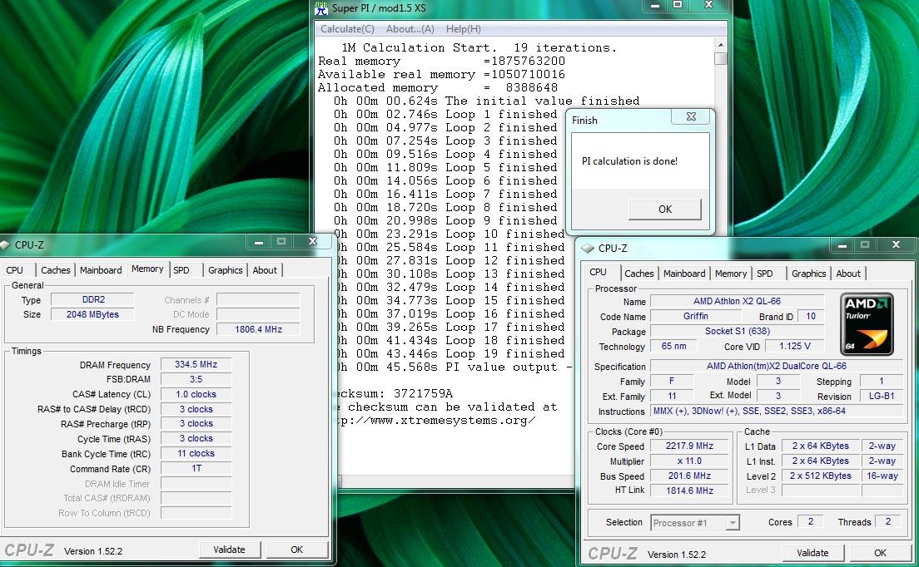919x567 pixels.
Task: Click the AMD Athlon X2 QL-66 name field
Action: click(x=737, y=301)
